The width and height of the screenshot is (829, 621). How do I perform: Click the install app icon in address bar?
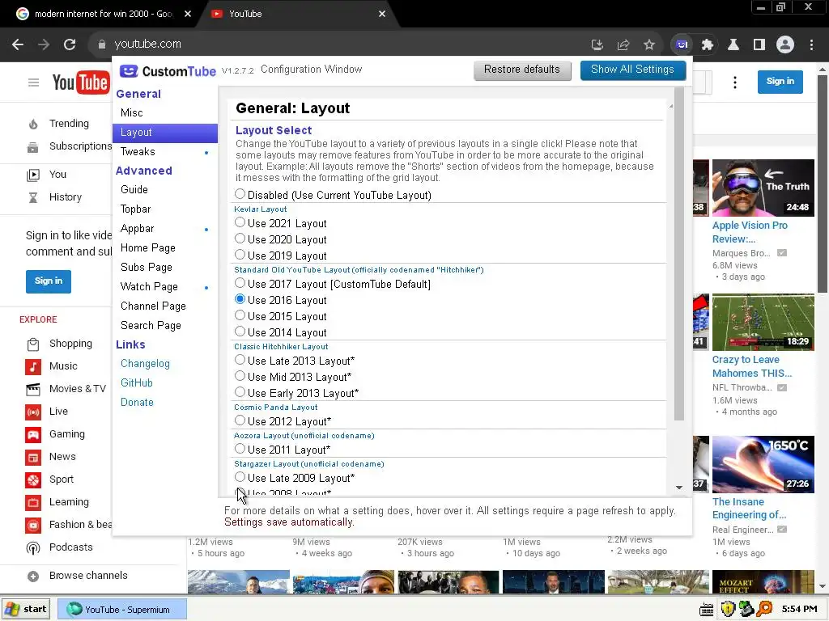pyautogui.click(x=597, y=45)
